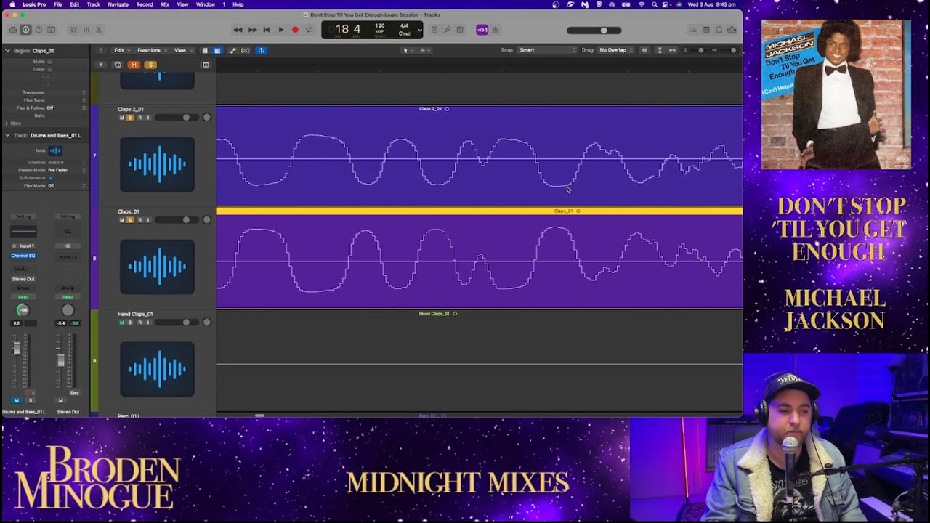Tick the Region Mute checkbox
The image size is (930, 523).
tap(49, 62)
